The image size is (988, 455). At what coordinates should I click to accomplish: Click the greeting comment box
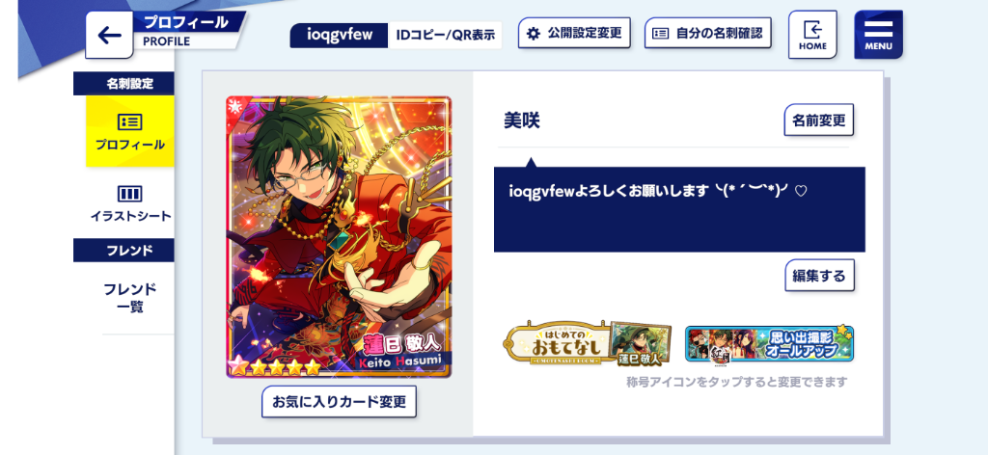coord(679,209)
